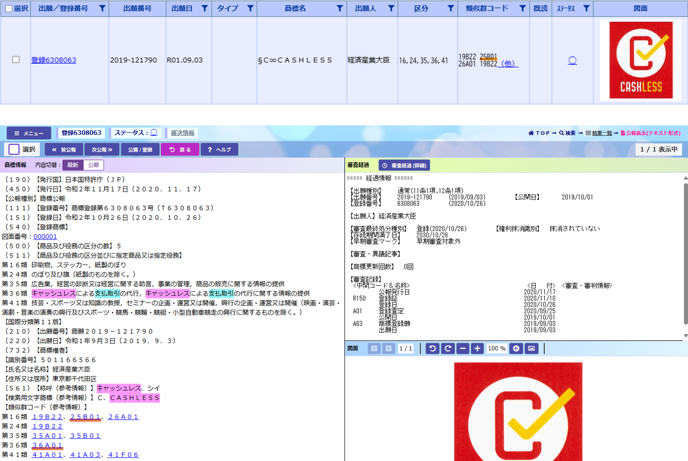The image size is (688, 461).
Task: Filter by 商標名 column funnel icon
Action: click(x=340, y=8)
